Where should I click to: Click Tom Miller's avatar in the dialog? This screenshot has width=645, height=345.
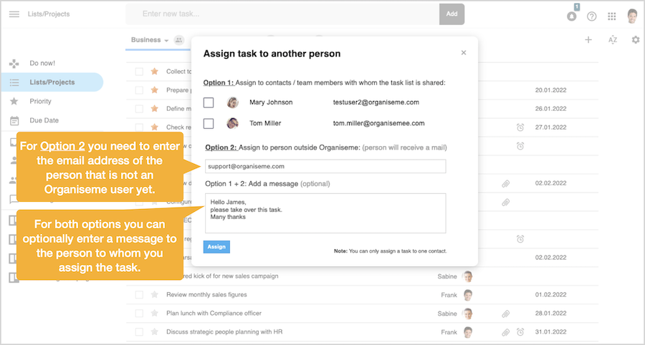click(x=232, y=123)
